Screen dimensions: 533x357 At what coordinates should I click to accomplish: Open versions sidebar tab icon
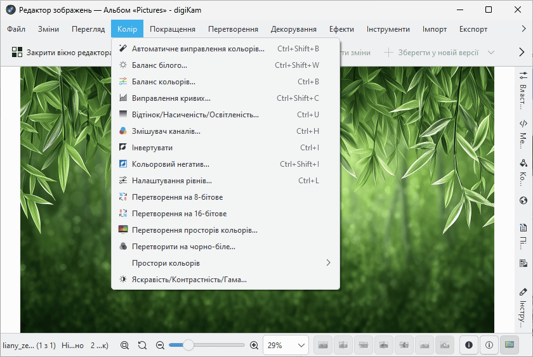tap(523, 263)
